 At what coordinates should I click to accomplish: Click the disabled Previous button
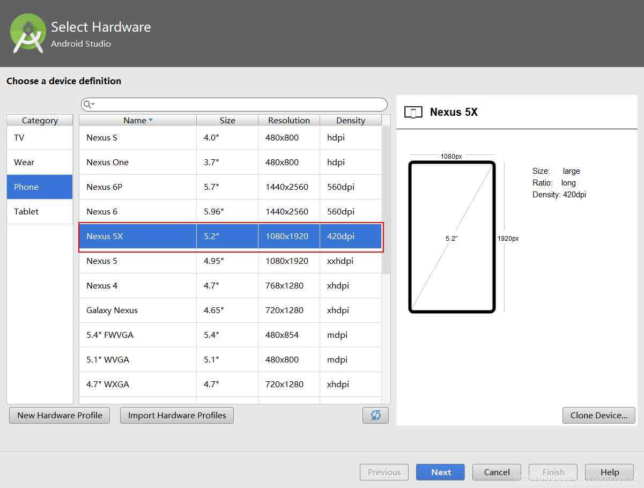tap(384, 472)
